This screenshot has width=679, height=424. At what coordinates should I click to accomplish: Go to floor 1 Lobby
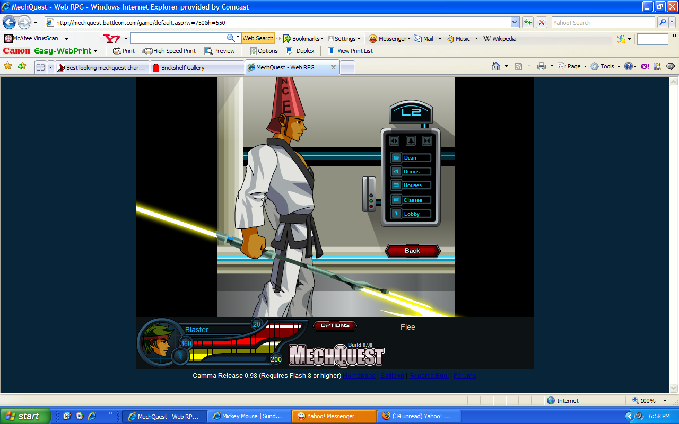pos(411,214)
